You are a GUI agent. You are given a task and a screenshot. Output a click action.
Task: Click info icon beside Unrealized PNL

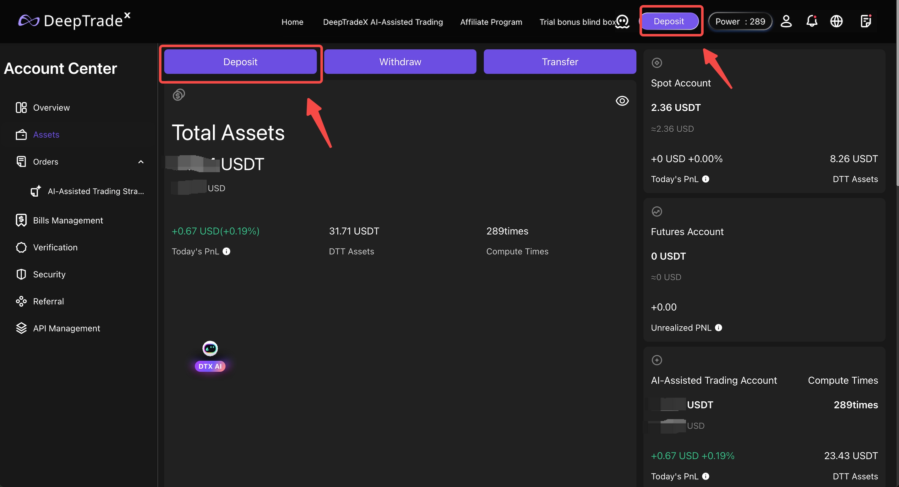pyautogui.click(x=719, y=328)
